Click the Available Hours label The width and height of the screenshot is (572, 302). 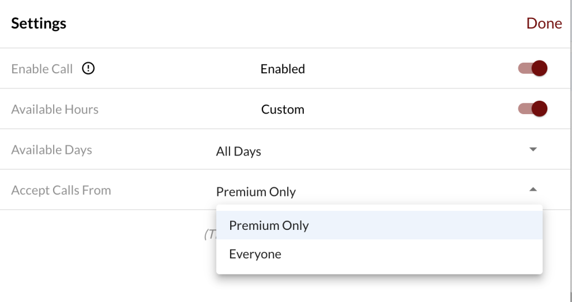(x=55, y=110)
